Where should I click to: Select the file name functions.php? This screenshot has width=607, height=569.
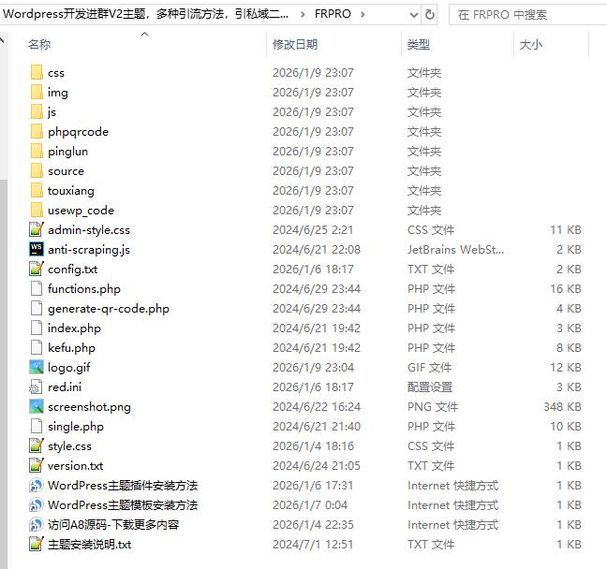84,289
